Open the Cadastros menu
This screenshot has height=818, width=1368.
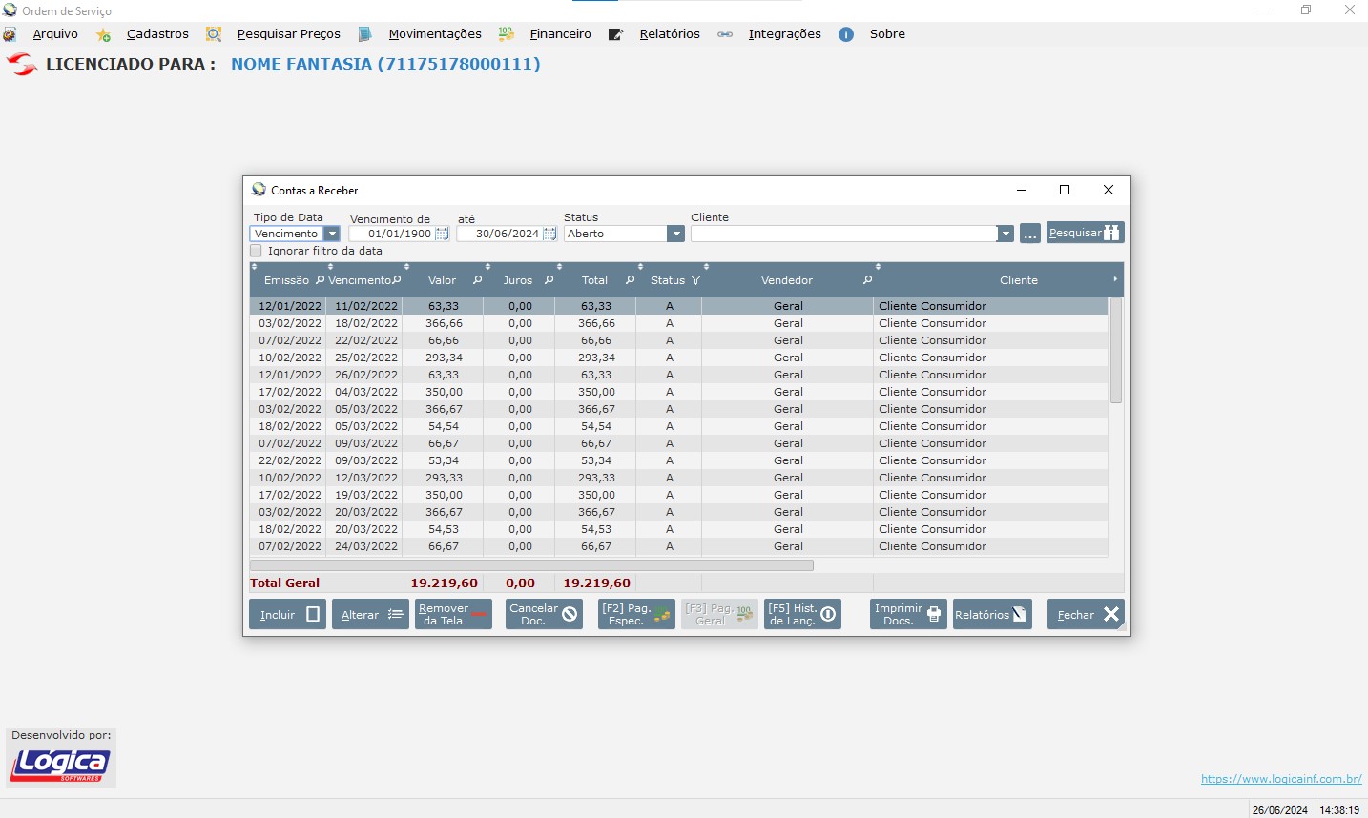click(x=157, y=34)
